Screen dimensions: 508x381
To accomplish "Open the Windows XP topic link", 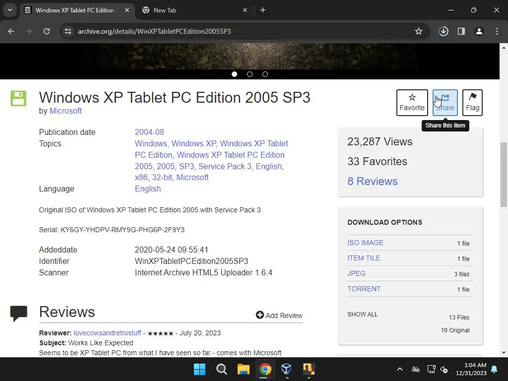I will coord(193,143).
